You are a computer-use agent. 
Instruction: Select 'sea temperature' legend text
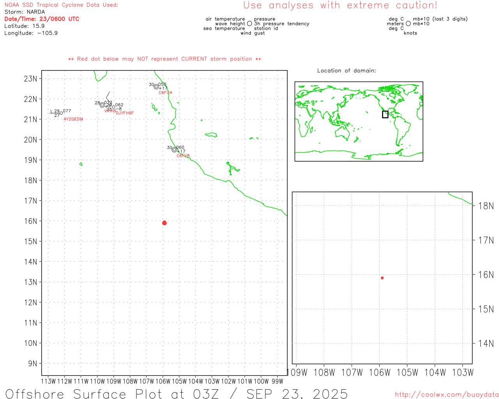(224, 28)
